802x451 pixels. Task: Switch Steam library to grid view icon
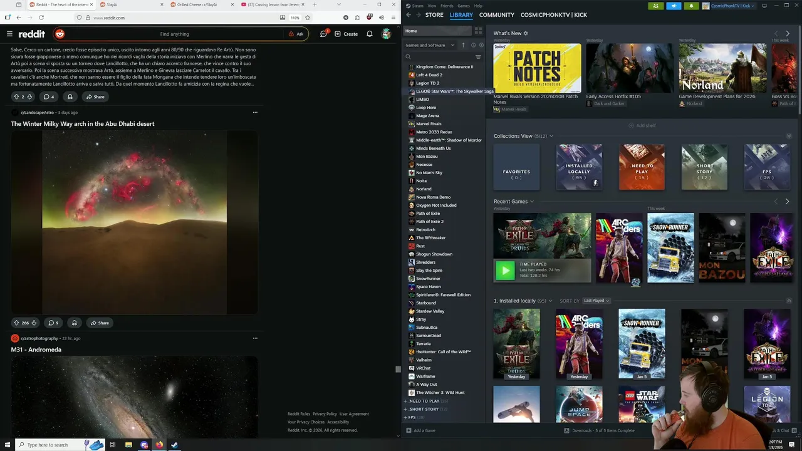click(x=478, y=31)
